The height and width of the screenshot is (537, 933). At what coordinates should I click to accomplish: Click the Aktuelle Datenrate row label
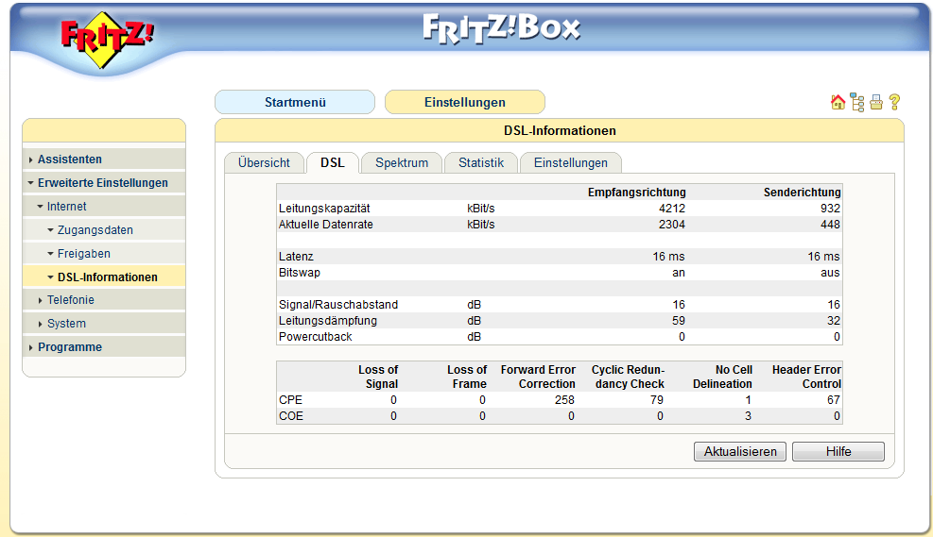(326, 225)
